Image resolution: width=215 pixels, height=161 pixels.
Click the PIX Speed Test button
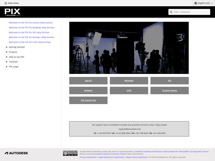click(88, 100)
